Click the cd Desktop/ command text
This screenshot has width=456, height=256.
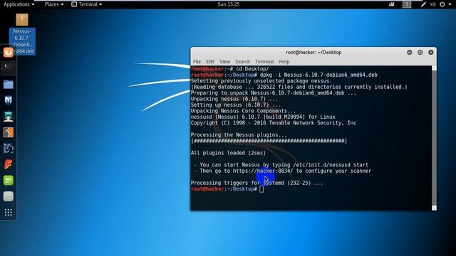click(x=252, y=69)
